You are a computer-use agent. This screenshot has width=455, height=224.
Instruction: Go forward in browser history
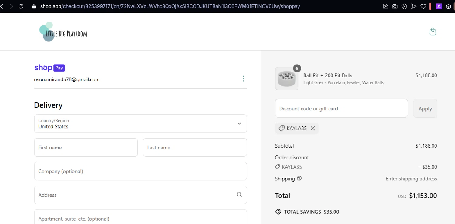(x=12, y=6)
